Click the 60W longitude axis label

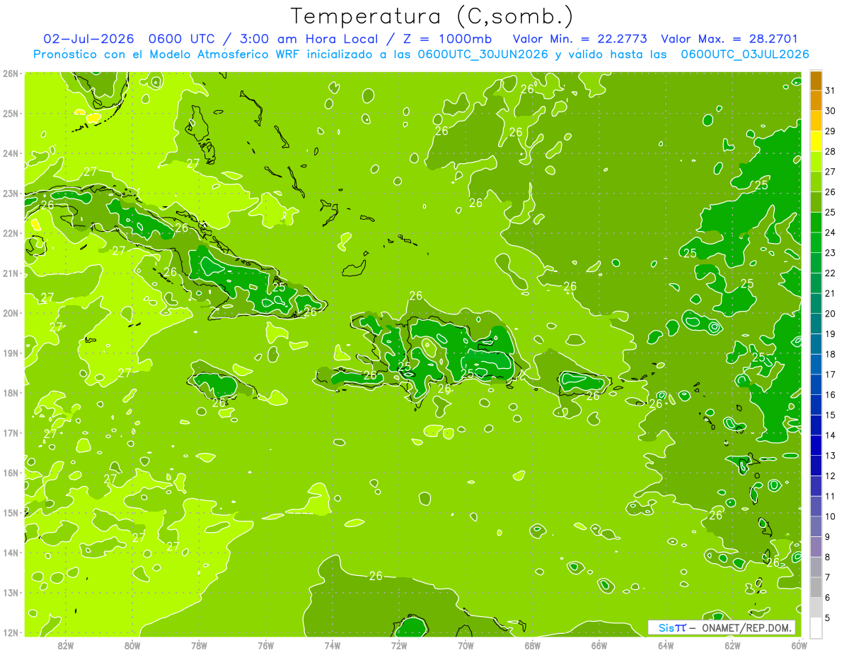(799, 645)
